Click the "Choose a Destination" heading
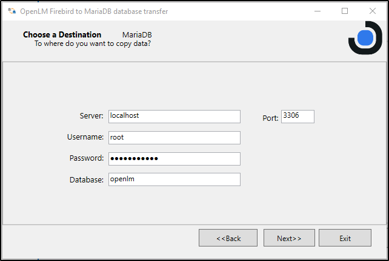 pos(62,34)
